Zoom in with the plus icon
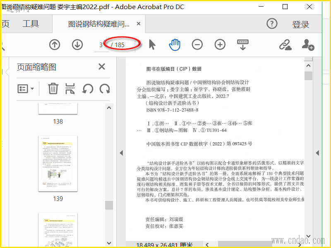This screenshot has width=331, height=248. (x=220, y=45)
